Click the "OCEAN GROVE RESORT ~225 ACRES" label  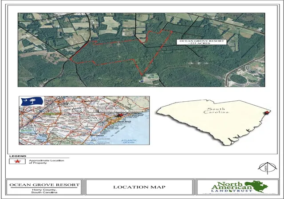point(201,42)
